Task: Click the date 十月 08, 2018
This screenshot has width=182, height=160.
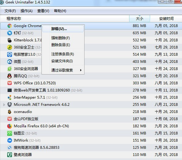Action: click(x=166, y=119)
